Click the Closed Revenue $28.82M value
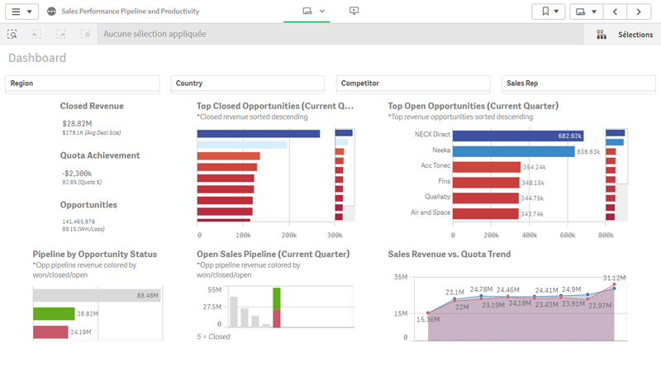 tap(77, 123)
